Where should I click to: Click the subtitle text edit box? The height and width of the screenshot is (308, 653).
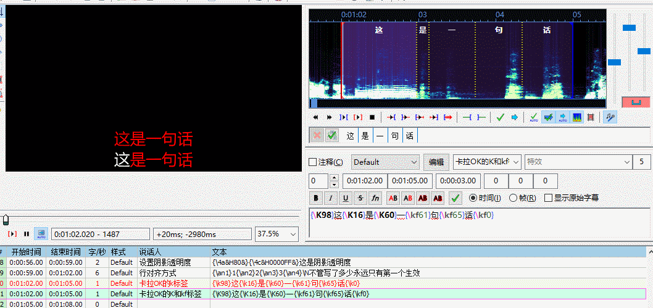pos(480,223)
